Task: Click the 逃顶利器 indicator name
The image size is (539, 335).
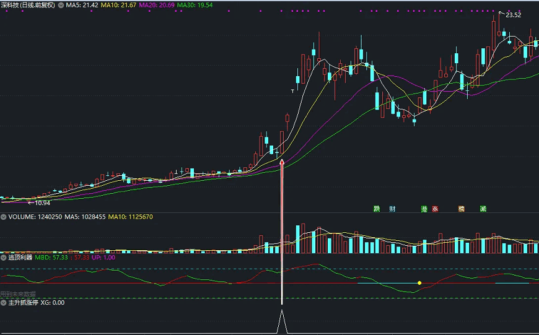Action: click(x=20, y=258)
